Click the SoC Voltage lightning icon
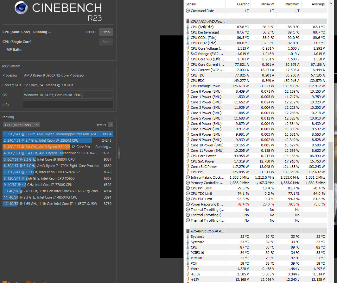This screenshot has width=337, height=283. click(188, 54)
